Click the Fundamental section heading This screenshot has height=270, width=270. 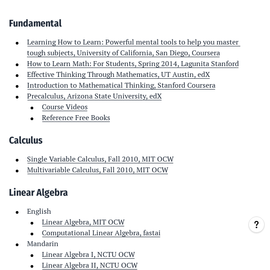(x=35, y=23)
